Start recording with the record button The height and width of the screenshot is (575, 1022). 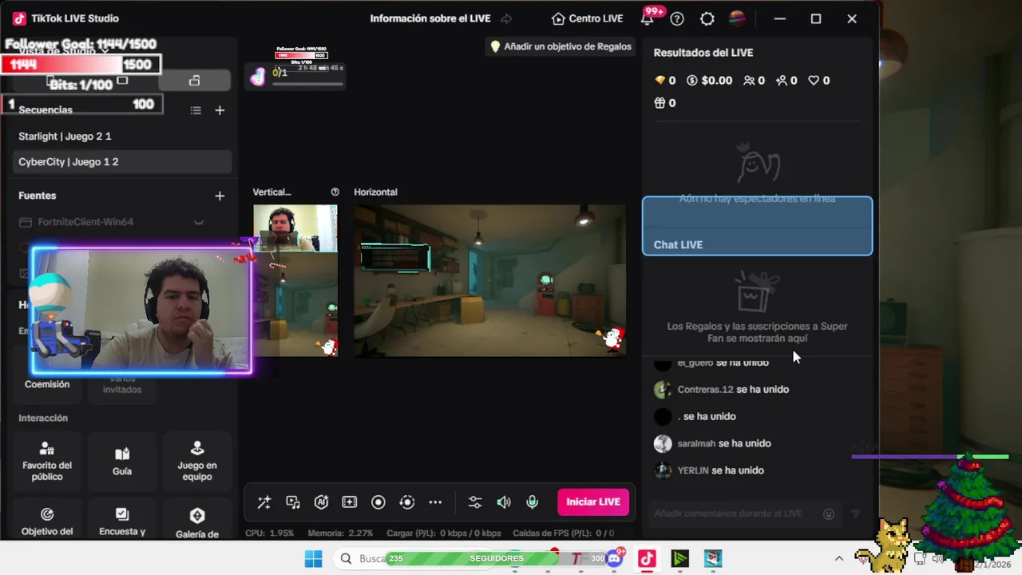pos(378,502)
